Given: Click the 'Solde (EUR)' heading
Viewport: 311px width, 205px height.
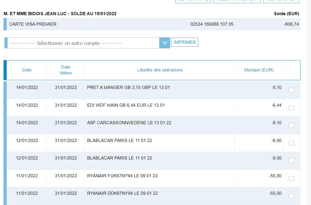Looking at the screenshot, I should pos(286,14).
